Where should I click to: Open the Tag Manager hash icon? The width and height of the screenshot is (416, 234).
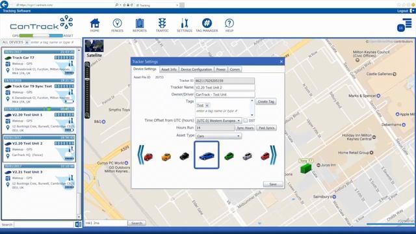[207, 25]
